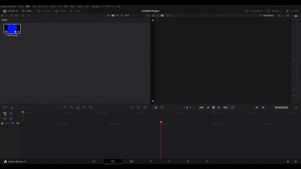Viewport: 301px width, 169px height.
Task: Expand the viewer zoom options dropdown
Action: (172, 16)
